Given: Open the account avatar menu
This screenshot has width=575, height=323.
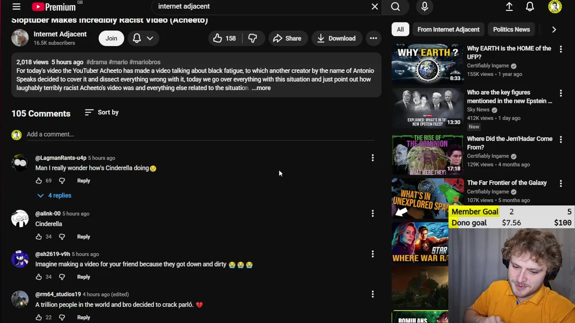Looking at the screenshot, I should [x=555, y=7].
